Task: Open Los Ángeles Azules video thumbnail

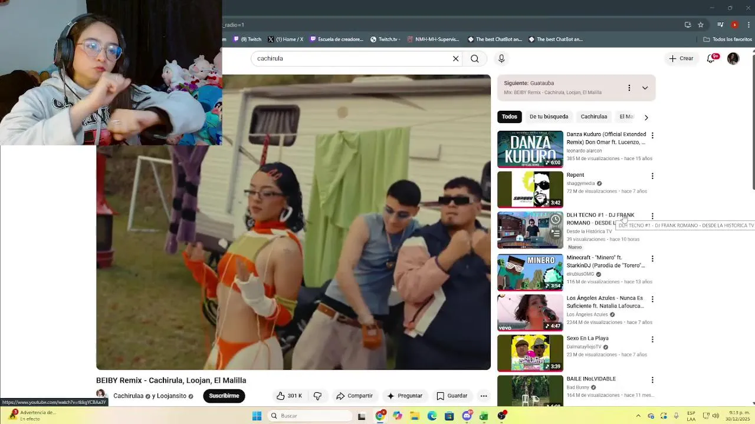Action: click(530, 313)
